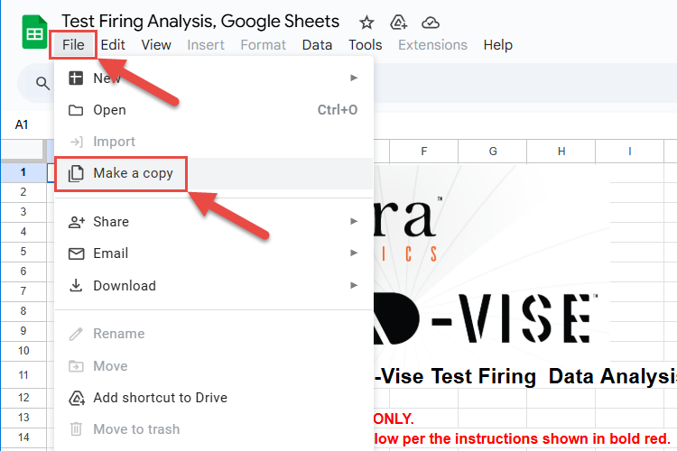Open the File menu
This screenshot has width=677, height=451.
[x=73, y=44]
